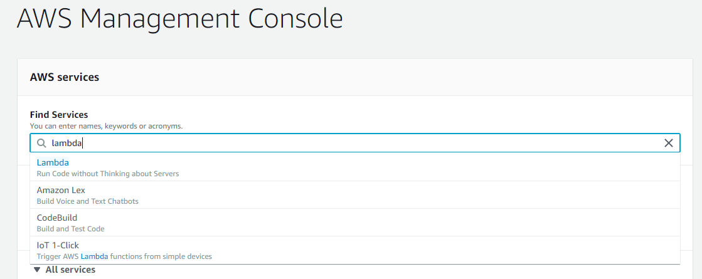
Task: Click the 'Build and Test Code' description
Action: (x=71, y=229)
